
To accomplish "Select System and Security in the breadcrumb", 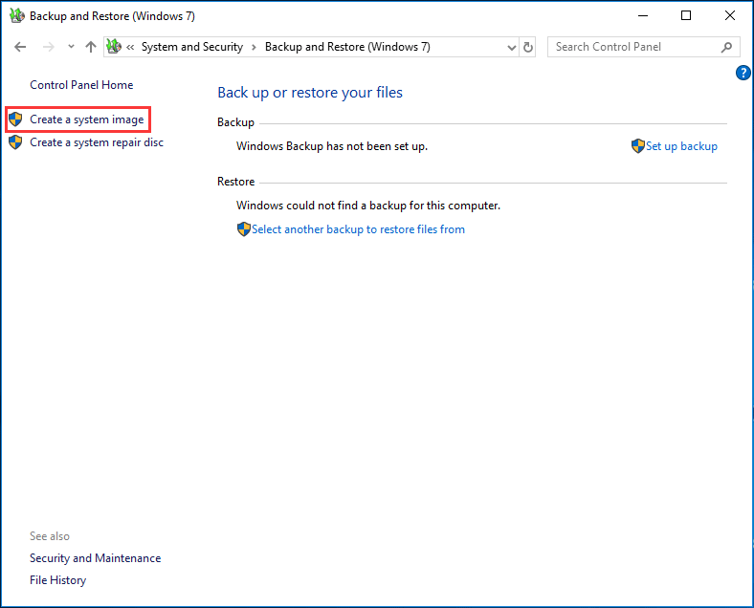I will tap(192, 47).
